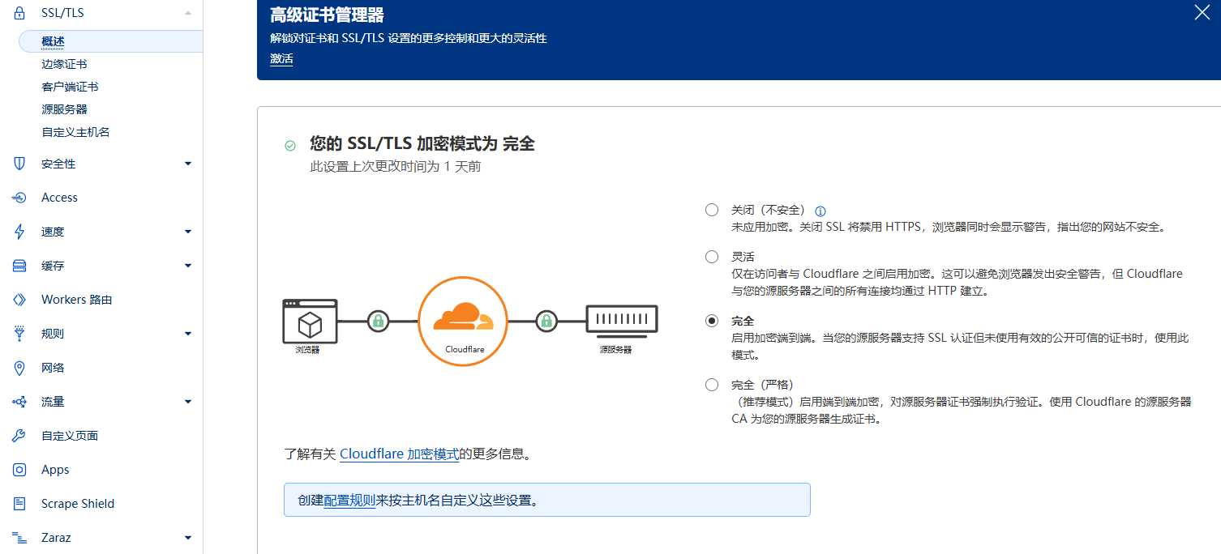1221x554 pixels.
Task: Open the 源服务器 sidebar page
Action: pos(64,109)
